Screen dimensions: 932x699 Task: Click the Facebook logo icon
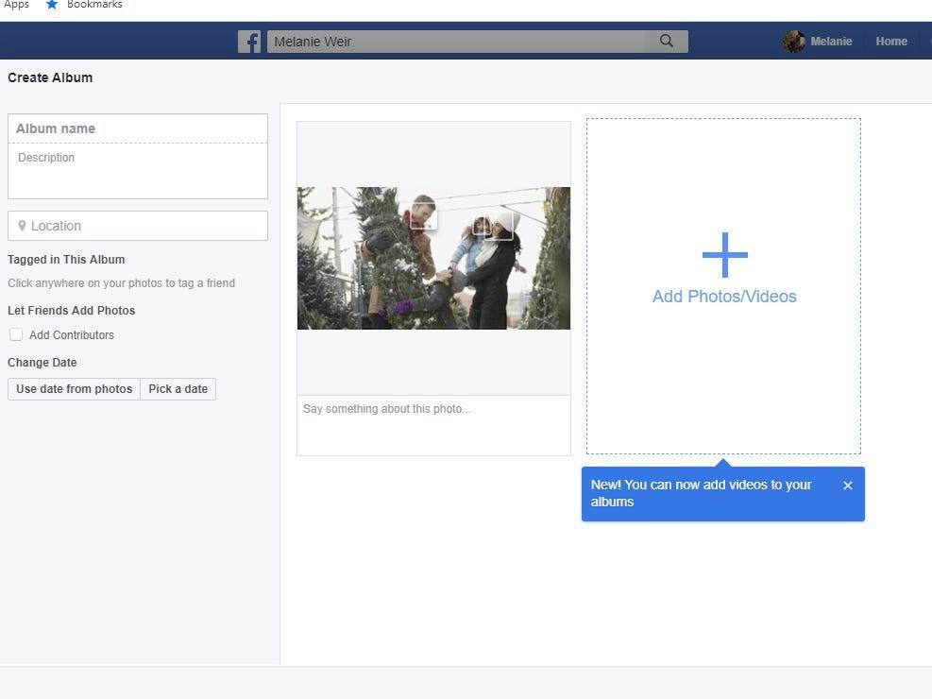pos(249,42)
